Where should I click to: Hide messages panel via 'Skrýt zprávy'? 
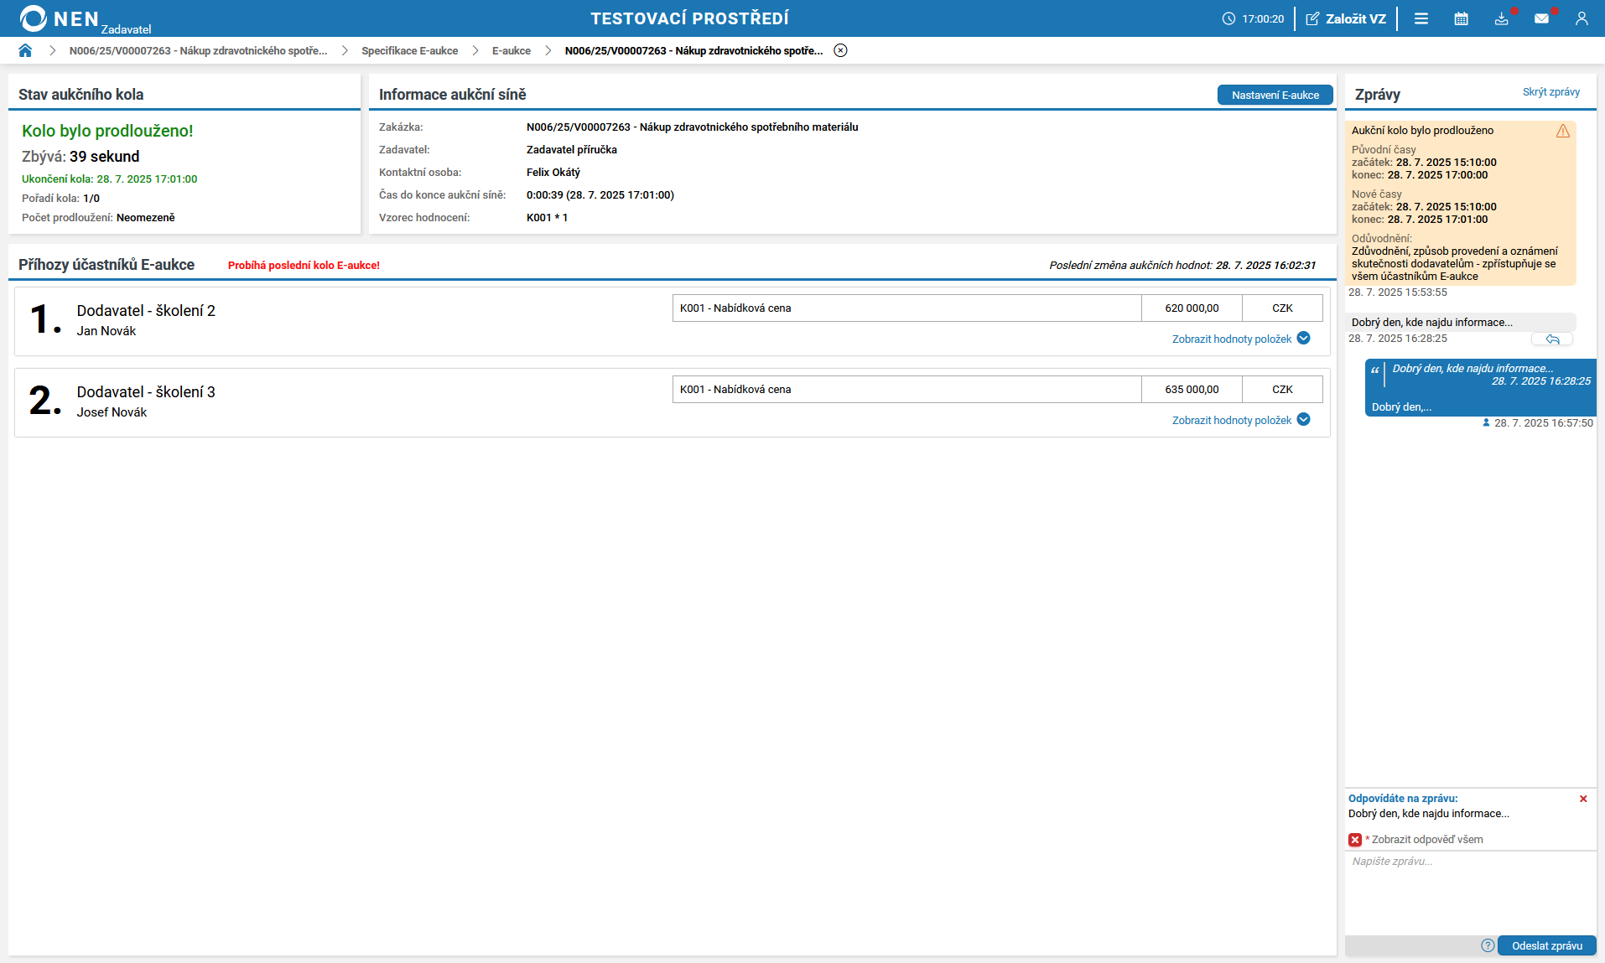[1550, 92]
